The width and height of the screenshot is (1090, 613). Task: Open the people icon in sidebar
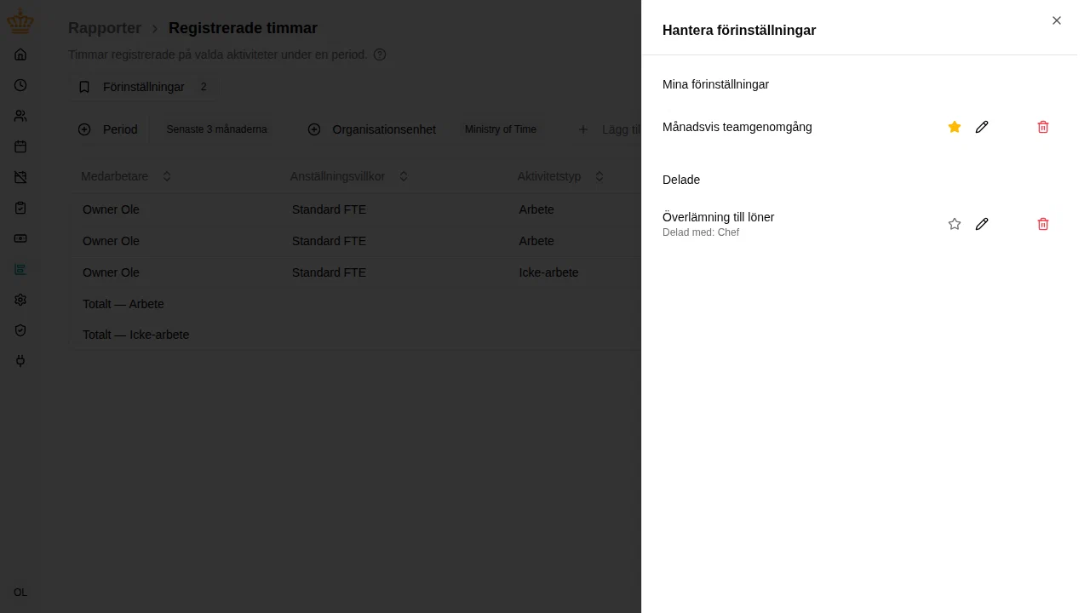[20, 116]
